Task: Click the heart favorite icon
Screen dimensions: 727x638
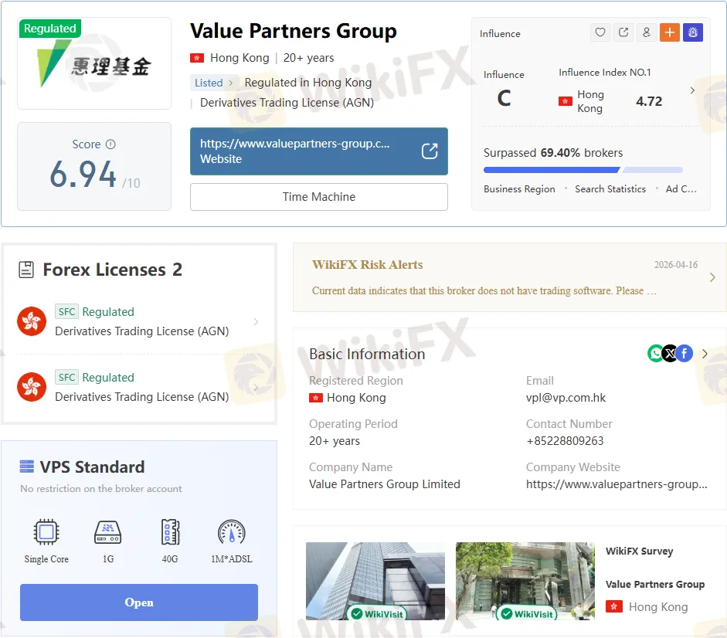Action: [x=600, y=32]
